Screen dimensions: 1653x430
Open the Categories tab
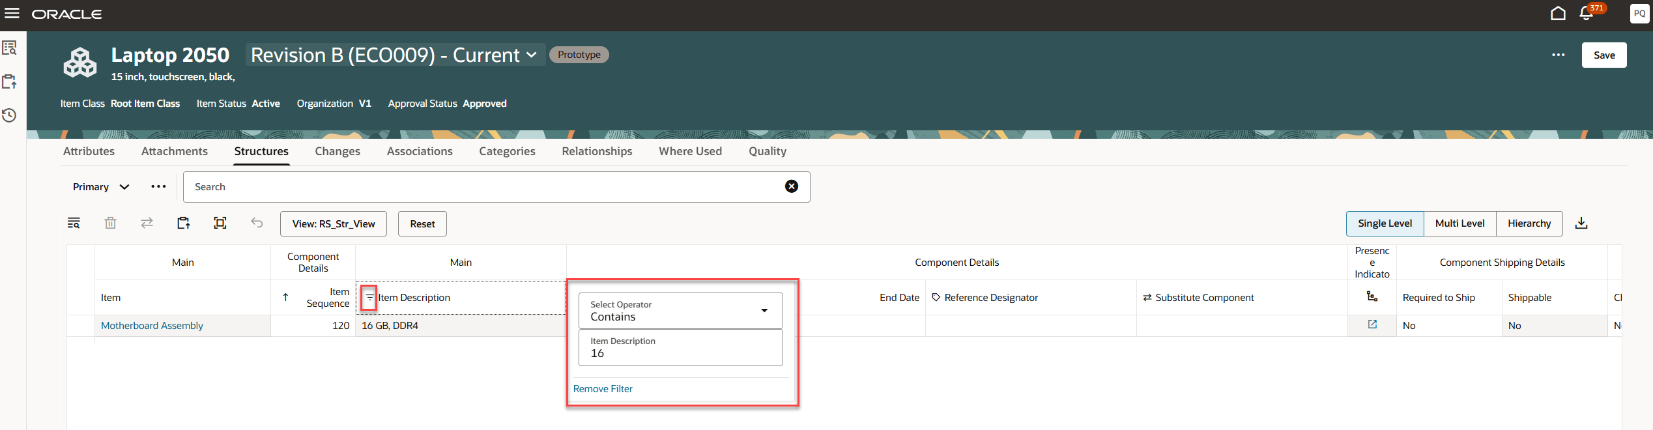[x=507, y=151]
